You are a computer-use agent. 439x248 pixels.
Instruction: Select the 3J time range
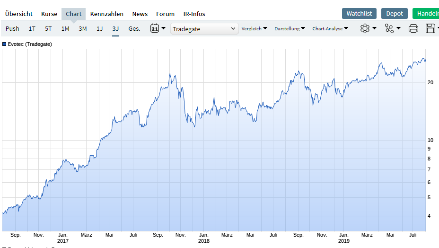pyautogui.click(x=115, y=28)
